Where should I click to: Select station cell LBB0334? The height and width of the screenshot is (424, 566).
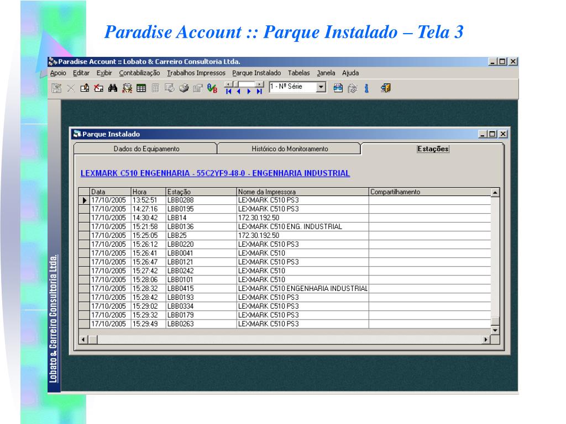coord(201,306)
